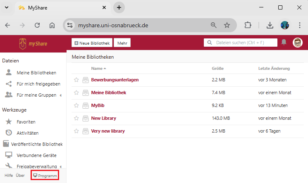Star the Bewerbungsunterlagen library
Screen dimensions: 308x183
pyautogui.click(x=76, y=80)
